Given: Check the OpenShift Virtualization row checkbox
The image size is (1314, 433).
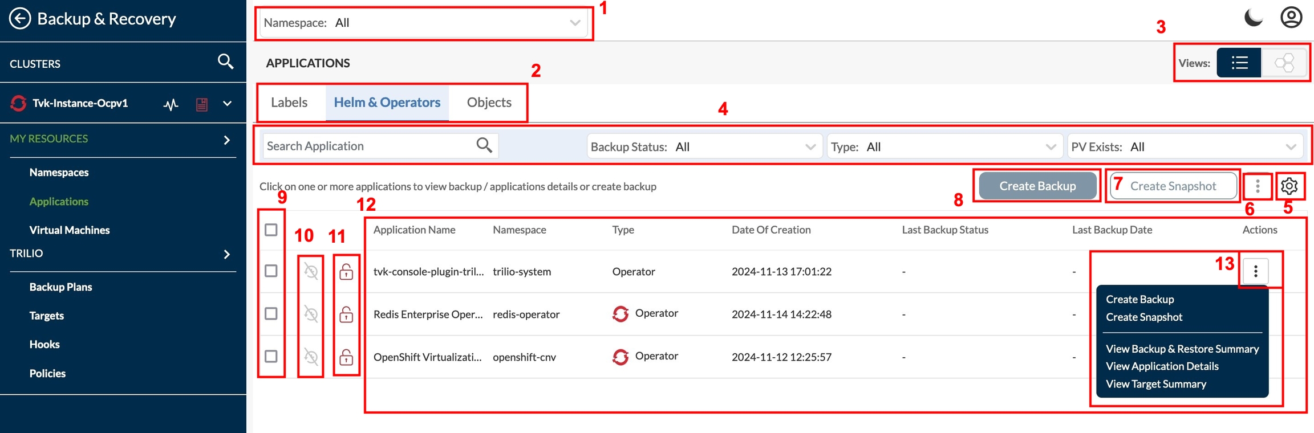Looking at the screenshot, I should click(x=271, y=357).
